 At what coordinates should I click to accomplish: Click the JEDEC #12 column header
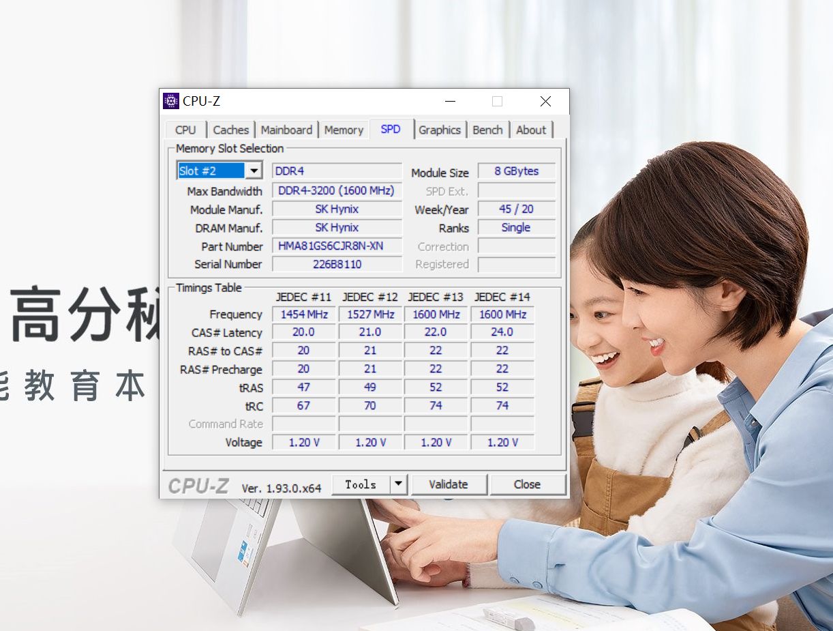click(370, 297)
